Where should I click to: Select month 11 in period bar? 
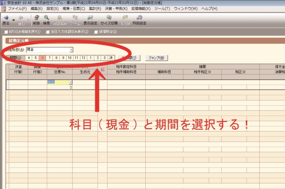(76, 58)
